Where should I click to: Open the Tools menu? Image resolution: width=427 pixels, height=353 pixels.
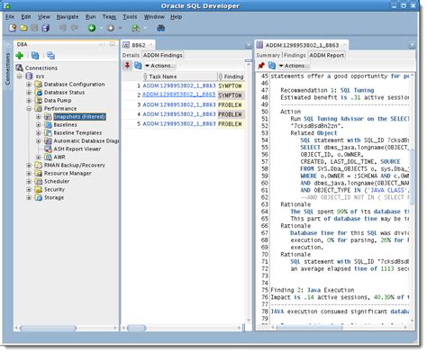click(x=130, y=17)
